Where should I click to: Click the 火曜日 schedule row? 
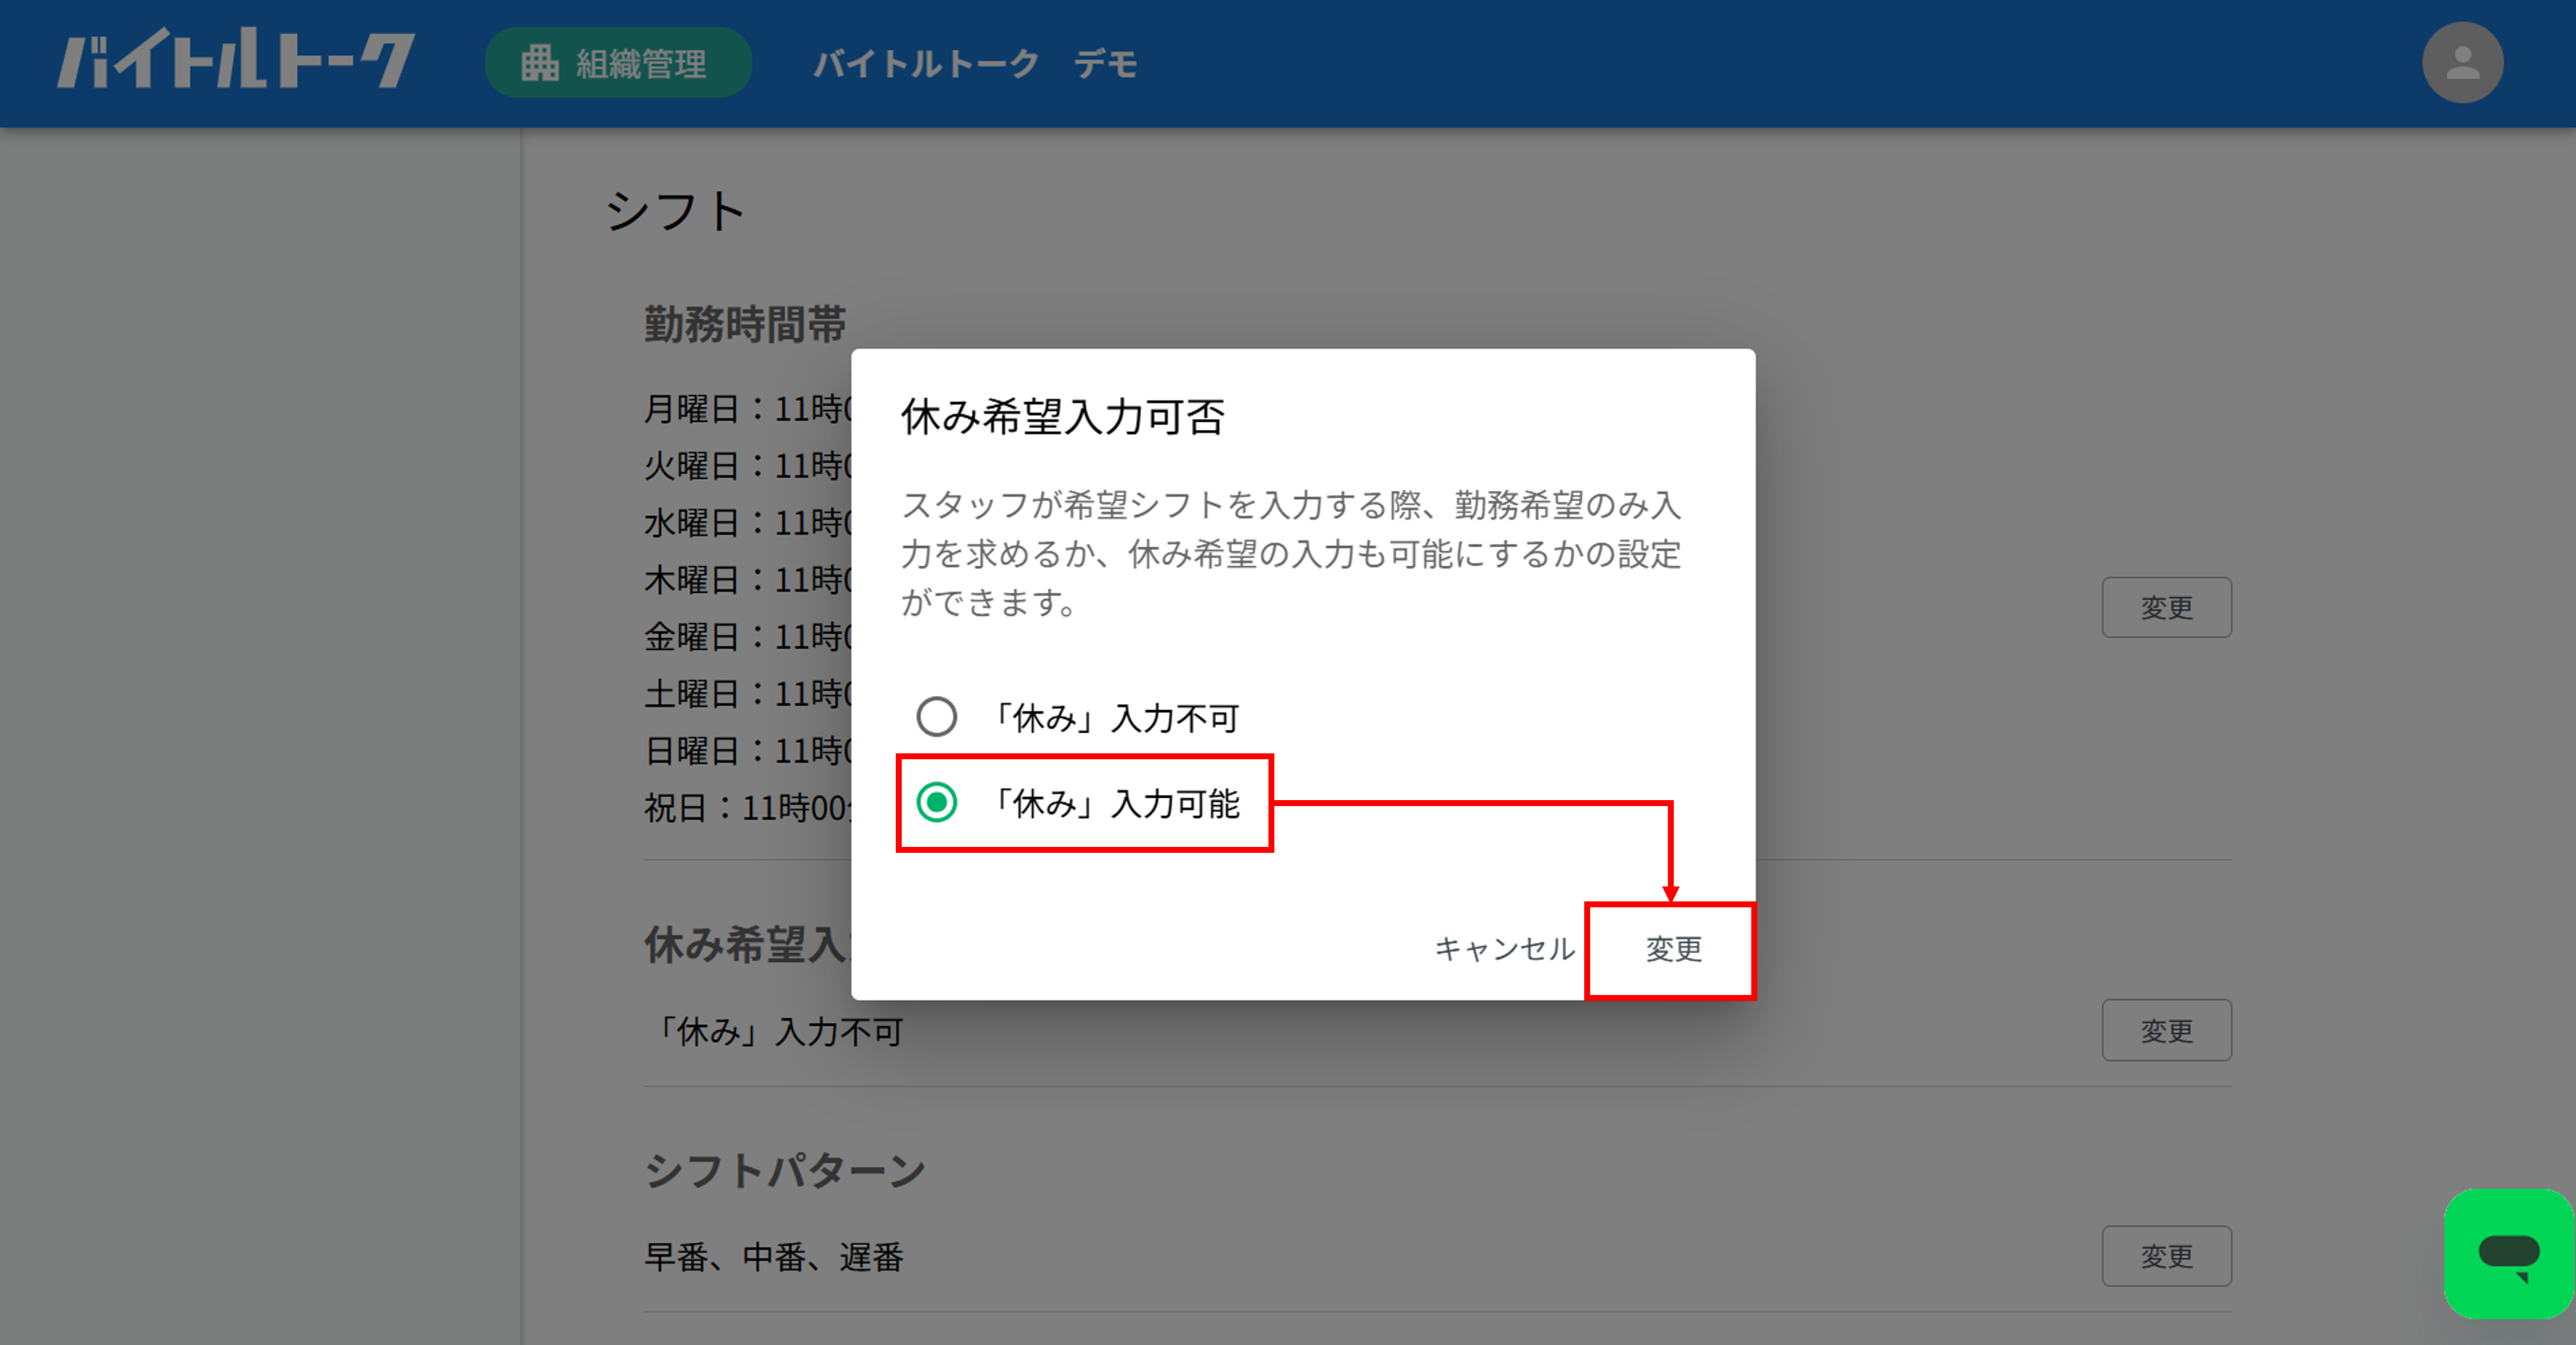tap(748, 465)
